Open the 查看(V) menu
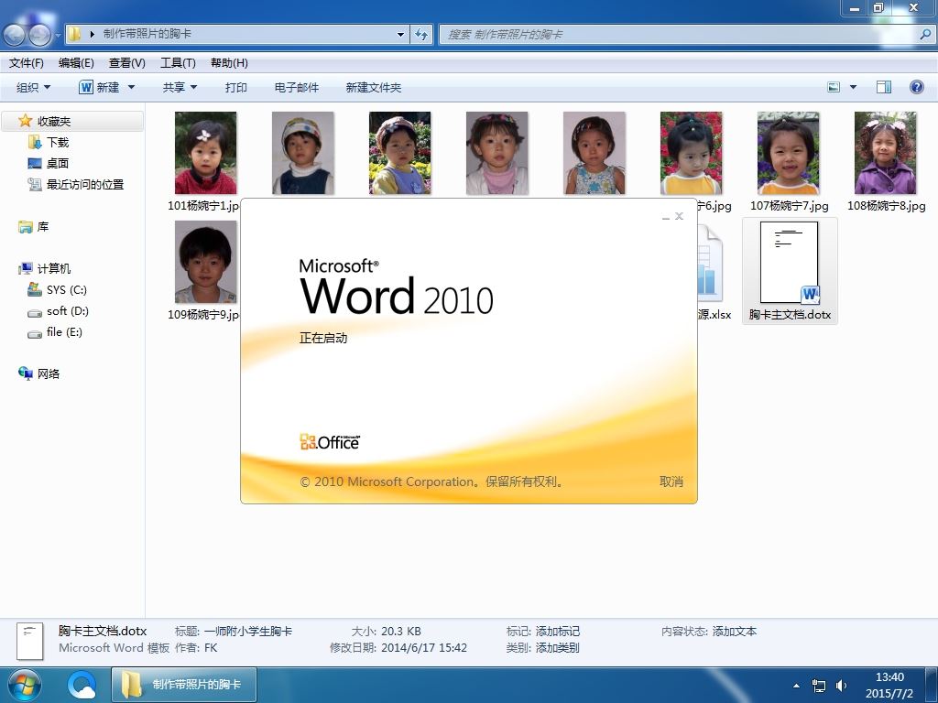This screenshot has width=938, height=703. pyautogui.click(x=126, y=63)
